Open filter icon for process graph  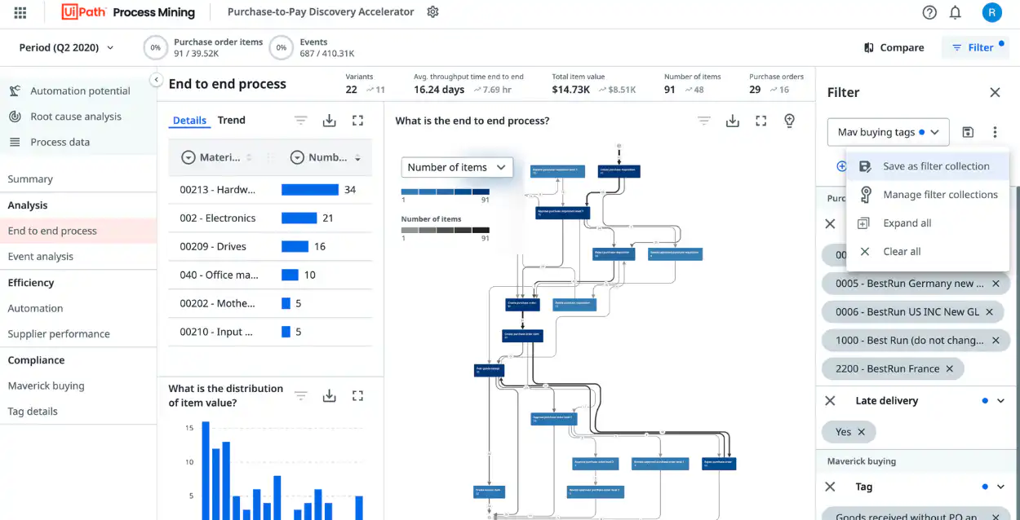pyautogui.click(x=704, y=121)
